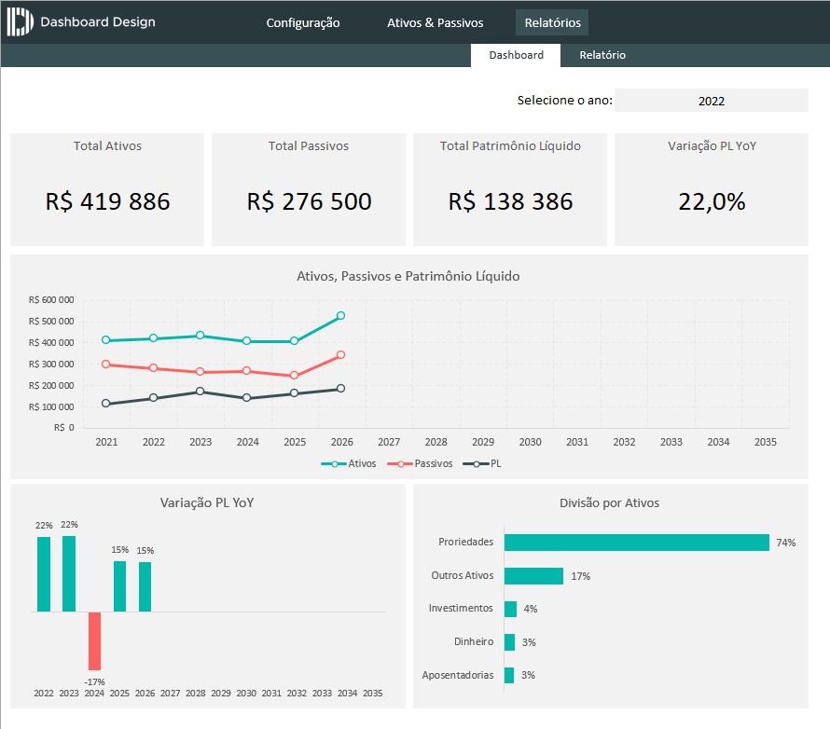This screenshot has height=729, width=830.
Task: Click the red -17% bar for 2024
Action: coord(94,640)
